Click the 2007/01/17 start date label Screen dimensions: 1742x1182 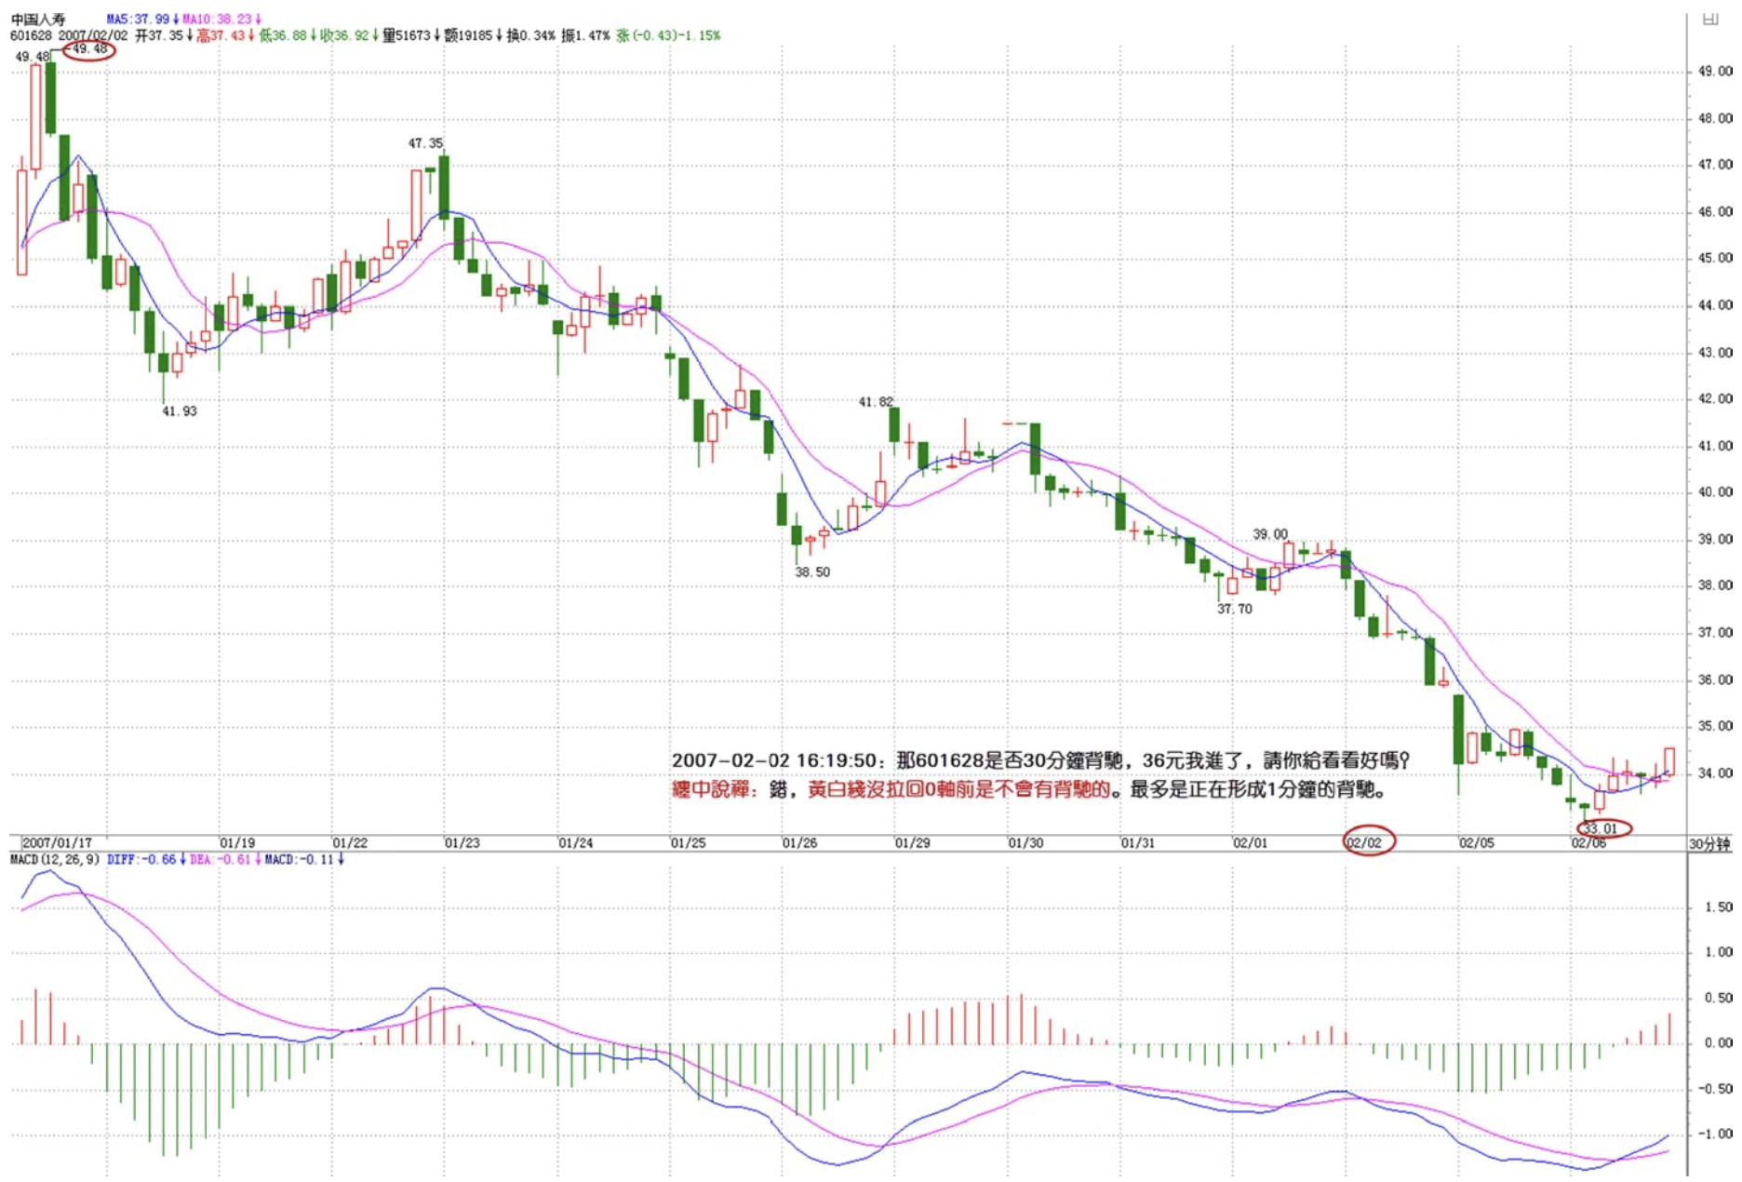[x=56, y=843]
